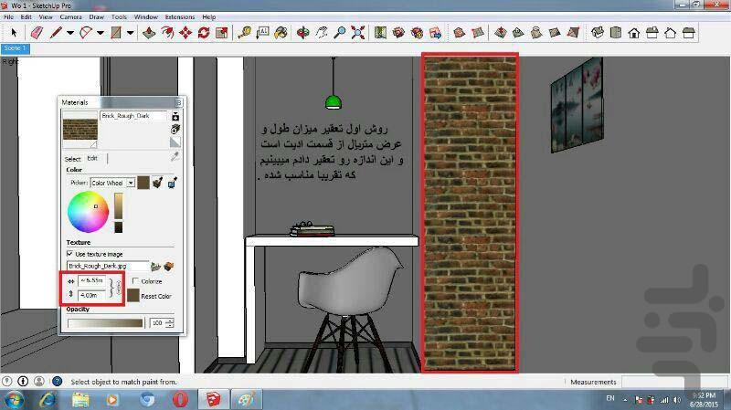The height and width of the screenshot is (410, 731).
Task: Set material to default icon
Action: tap(175, 142)
